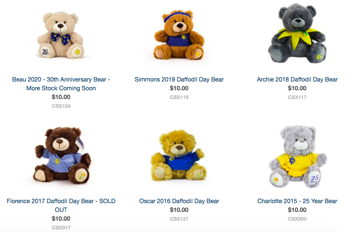Click the Beau 2020 - 30th Anniversary Bear title
Image resolution: width=359 pixels, height=232 pixels.
tap(61, 84)
